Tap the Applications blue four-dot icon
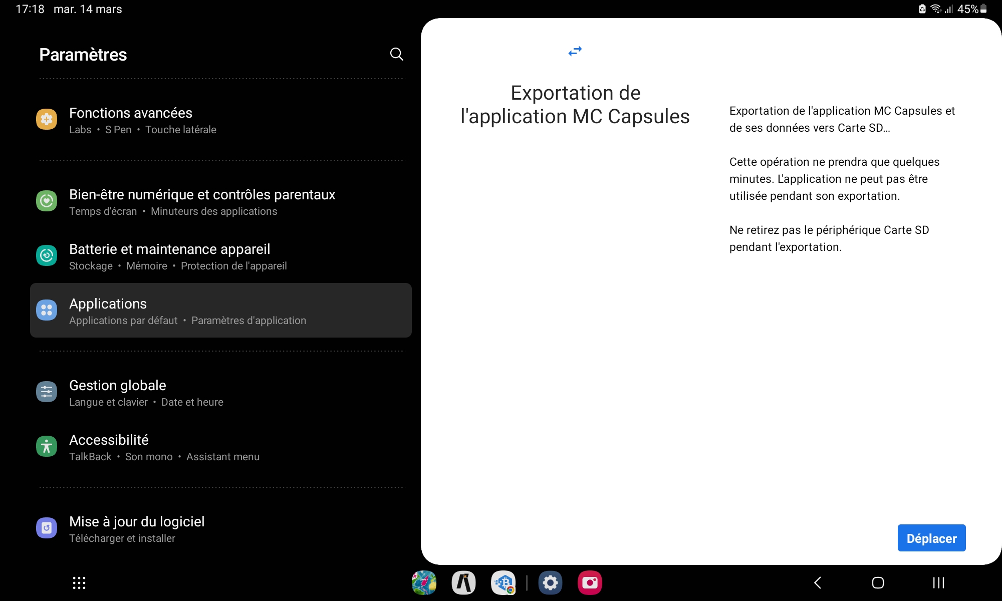The height and width of the screenshot is (601, 1002). pos(47,310)
